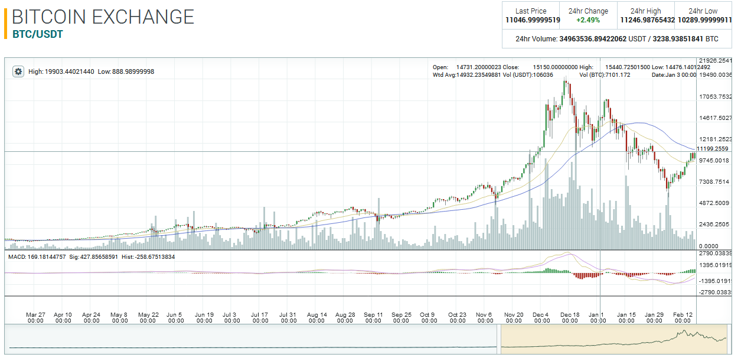Click the 17053.7532 price axis label
The image size is (741, 364).
click(x=715, y=97)
